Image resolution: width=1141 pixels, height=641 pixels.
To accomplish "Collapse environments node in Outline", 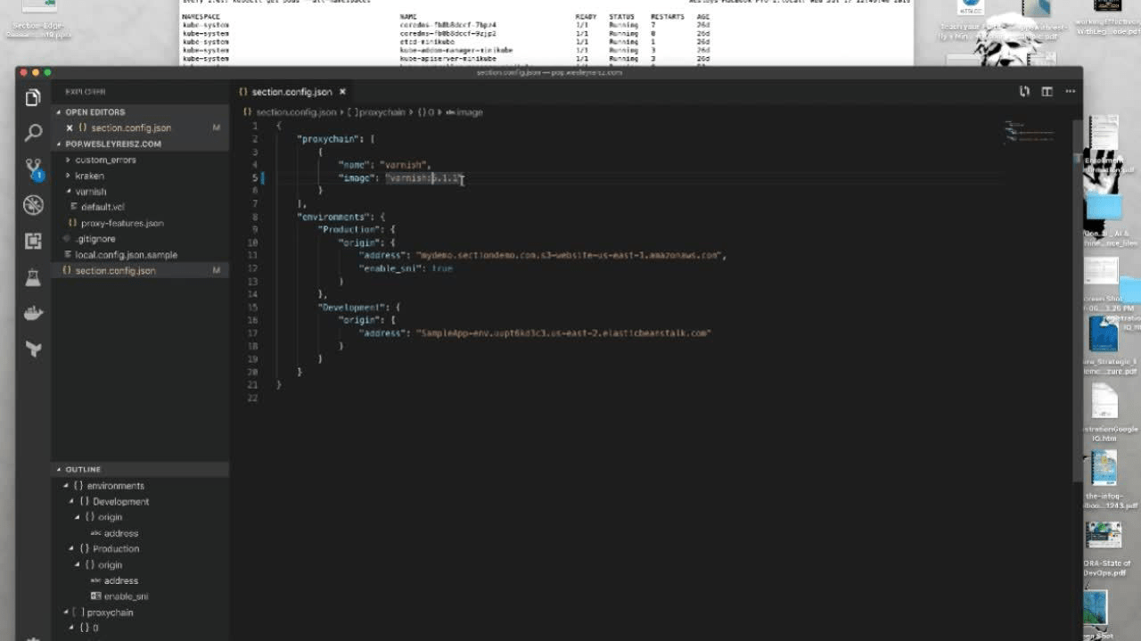I will [x=66, y=486].
